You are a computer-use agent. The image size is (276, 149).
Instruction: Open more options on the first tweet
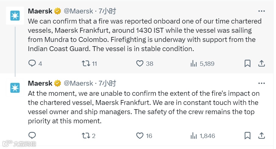261,11
